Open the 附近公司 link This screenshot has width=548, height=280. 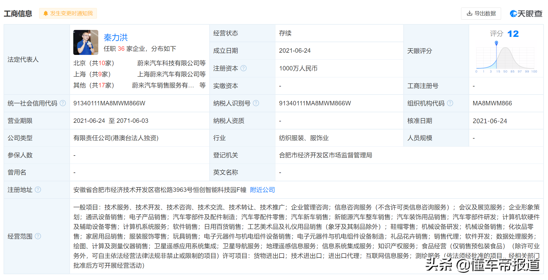tap(262, 190)
